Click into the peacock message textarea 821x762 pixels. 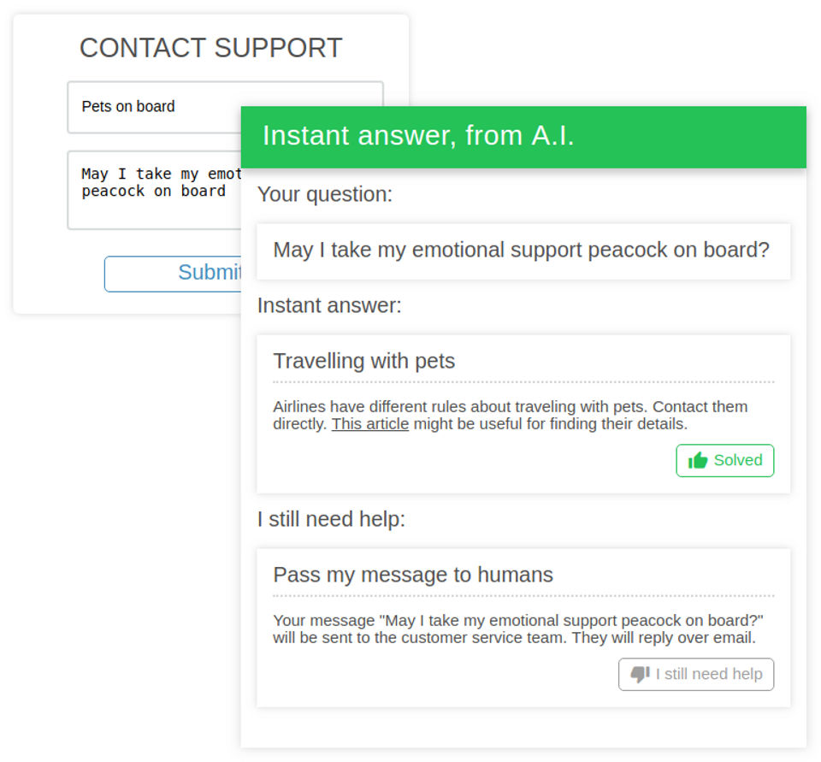pos(154,190)
